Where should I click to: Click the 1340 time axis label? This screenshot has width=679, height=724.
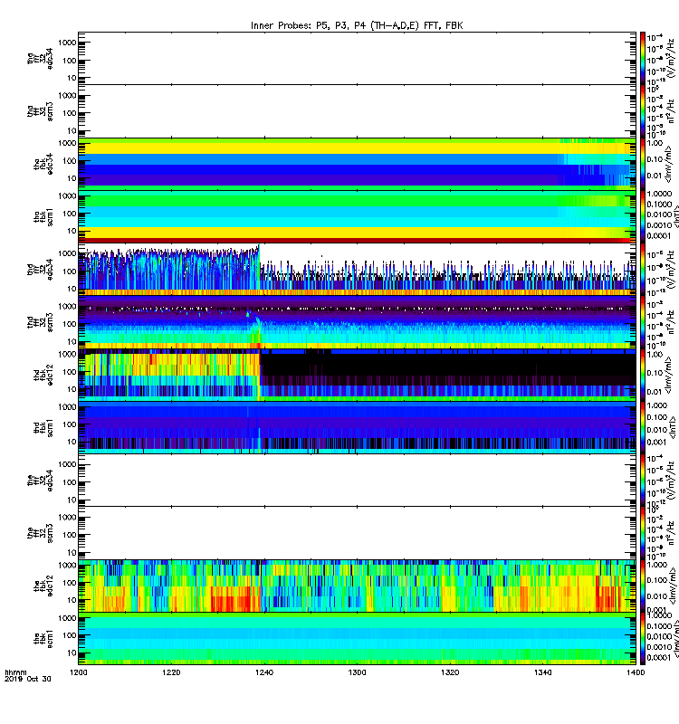point(542,672)
